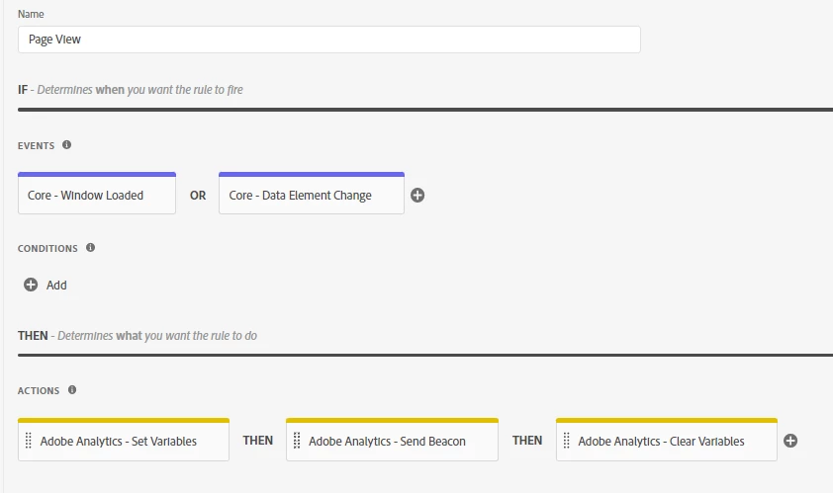Open the Core - Window Loaded event
Screen dimensions: 833x493
coord(97,194)
